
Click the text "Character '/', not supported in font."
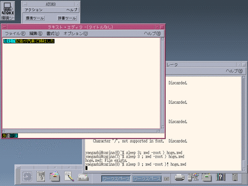128,141
